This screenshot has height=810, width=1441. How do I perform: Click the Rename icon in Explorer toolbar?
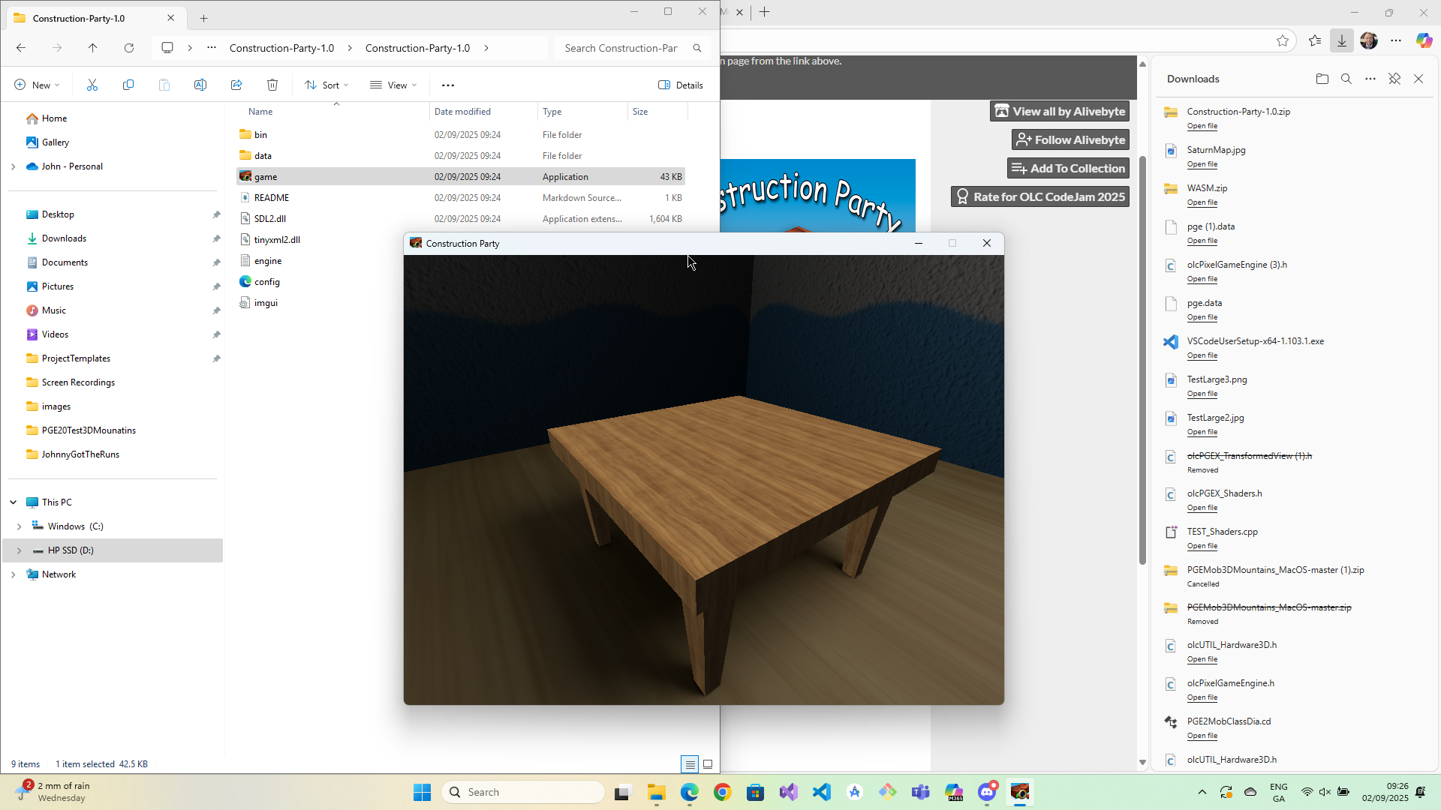200,85
